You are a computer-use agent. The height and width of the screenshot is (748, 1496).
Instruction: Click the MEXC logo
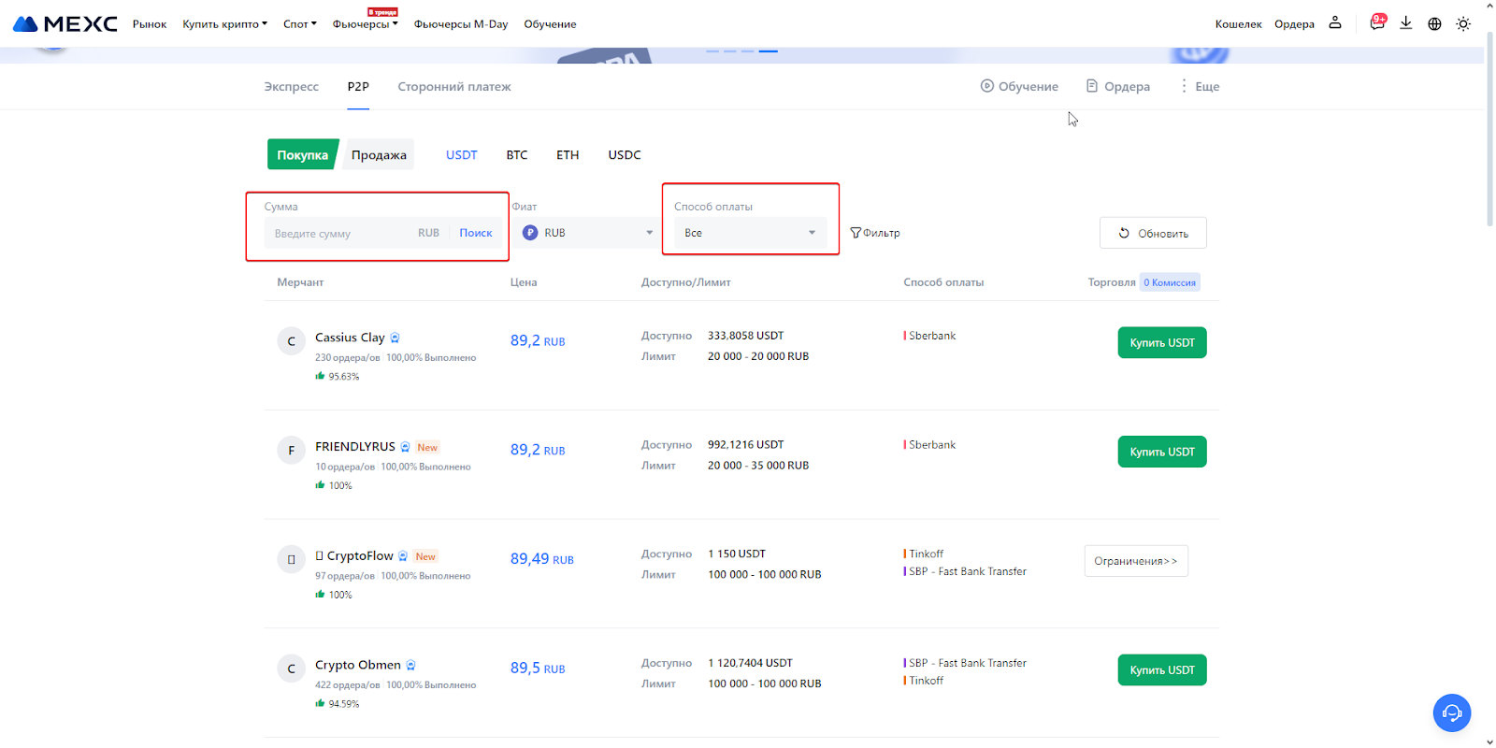(65, 23)
